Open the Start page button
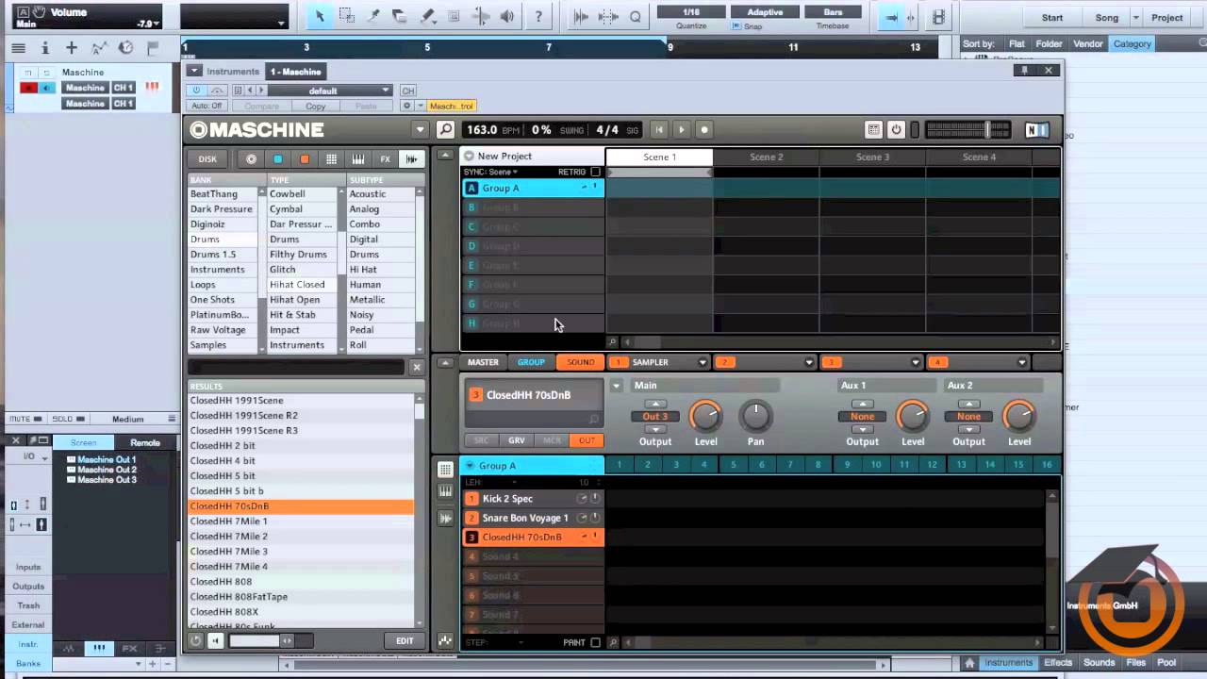Screen dimensions: 1207x679 tap(1052, 17)
